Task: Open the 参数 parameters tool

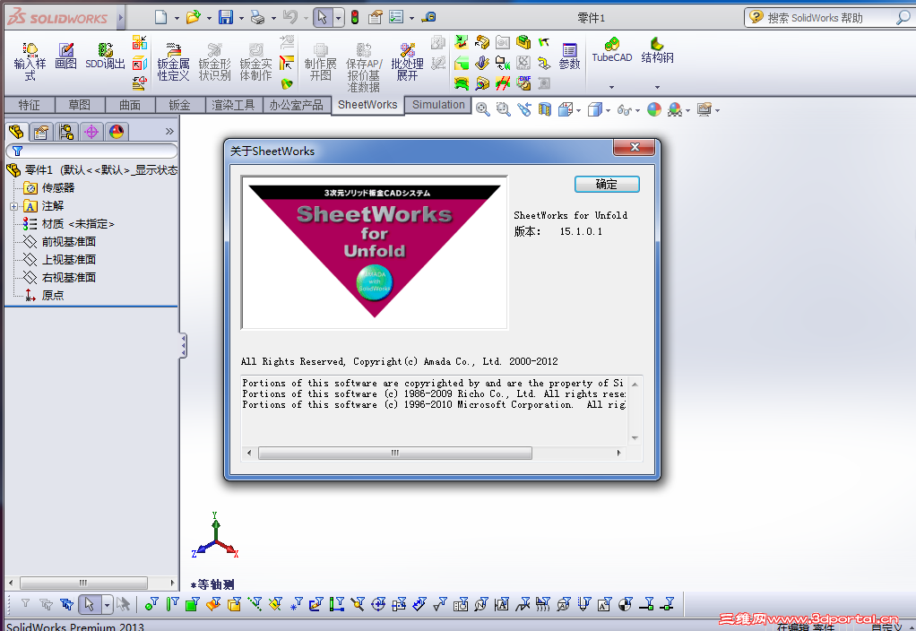Action: tap(569, 56)
